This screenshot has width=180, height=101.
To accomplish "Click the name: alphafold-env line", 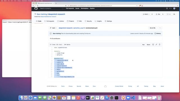I will (x=60, y=47).
